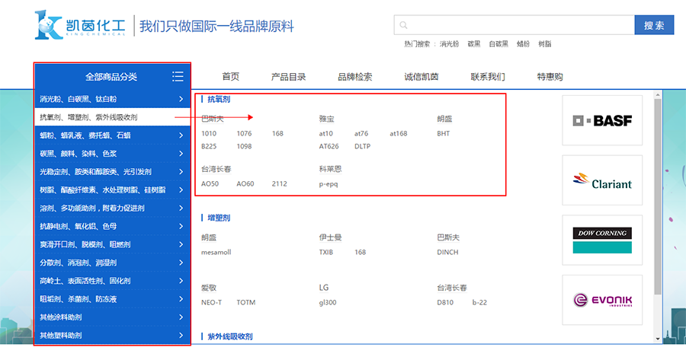Expand the 碳黑、颜料、染料、色浆 category arrow
This screenshot has height=347, width=686.
[x=181, y=154]
